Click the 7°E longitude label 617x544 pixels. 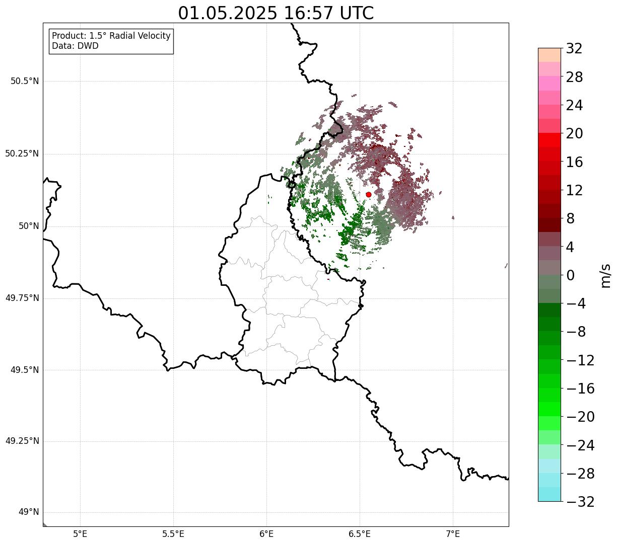[x=453, y=534]
